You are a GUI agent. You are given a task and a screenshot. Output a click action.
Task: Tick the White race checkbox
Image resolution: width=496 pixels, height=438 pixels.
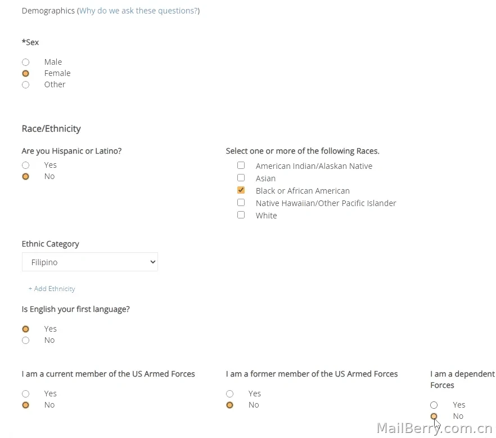pyautogui.click(x=241, y=214)
